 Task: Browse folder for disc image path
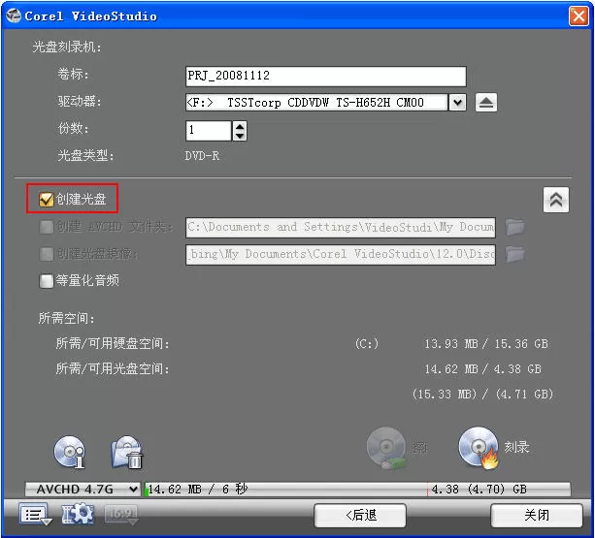pyautogui.click(x=515, y=254)
